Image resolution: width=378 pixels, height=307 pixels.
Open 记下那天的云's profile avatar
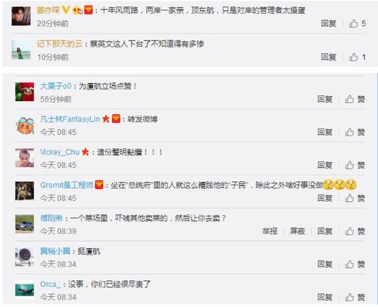pos(21,49)
